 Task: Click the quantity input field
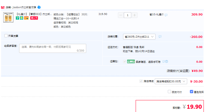[128, 15]
